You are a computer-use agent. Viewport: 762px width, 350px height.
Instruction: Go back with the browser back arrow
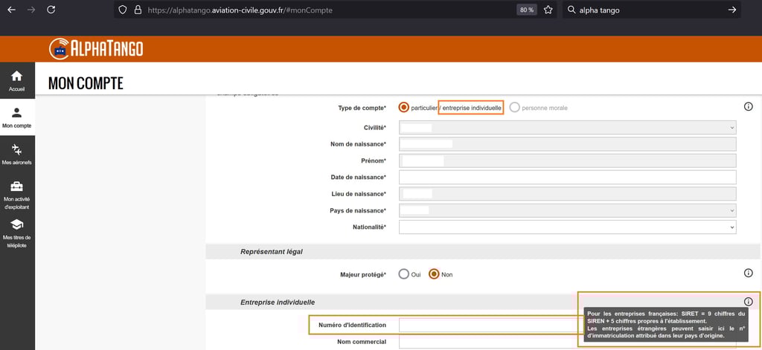tap(12, 10)
